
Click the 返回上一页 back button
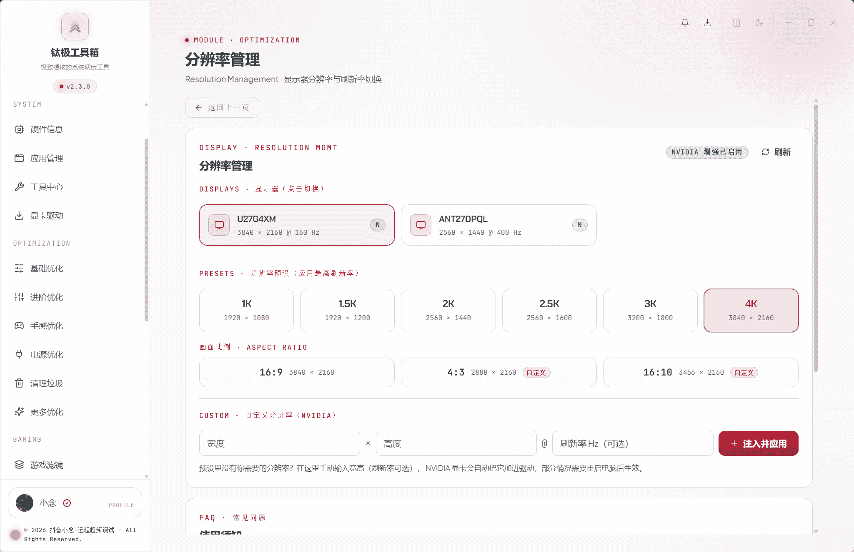222,107
